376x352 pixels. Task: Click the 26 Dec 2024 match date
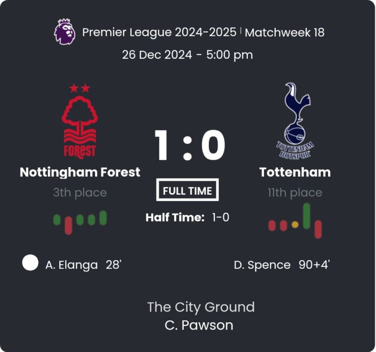(x=157, y=54)
